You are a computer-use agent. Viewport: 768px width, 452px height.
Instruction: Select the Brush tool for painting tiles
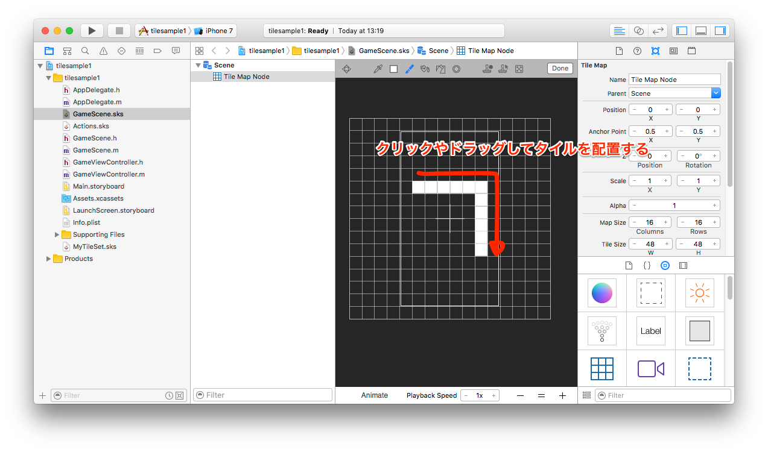(410, 69)
